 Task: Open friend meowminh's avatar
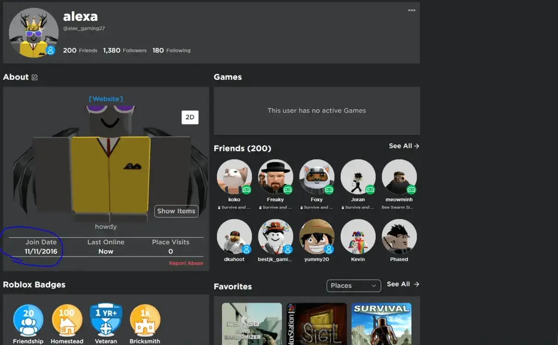399,177
